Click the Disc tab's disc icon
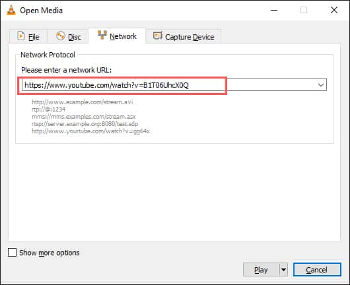 pos(61,36)
